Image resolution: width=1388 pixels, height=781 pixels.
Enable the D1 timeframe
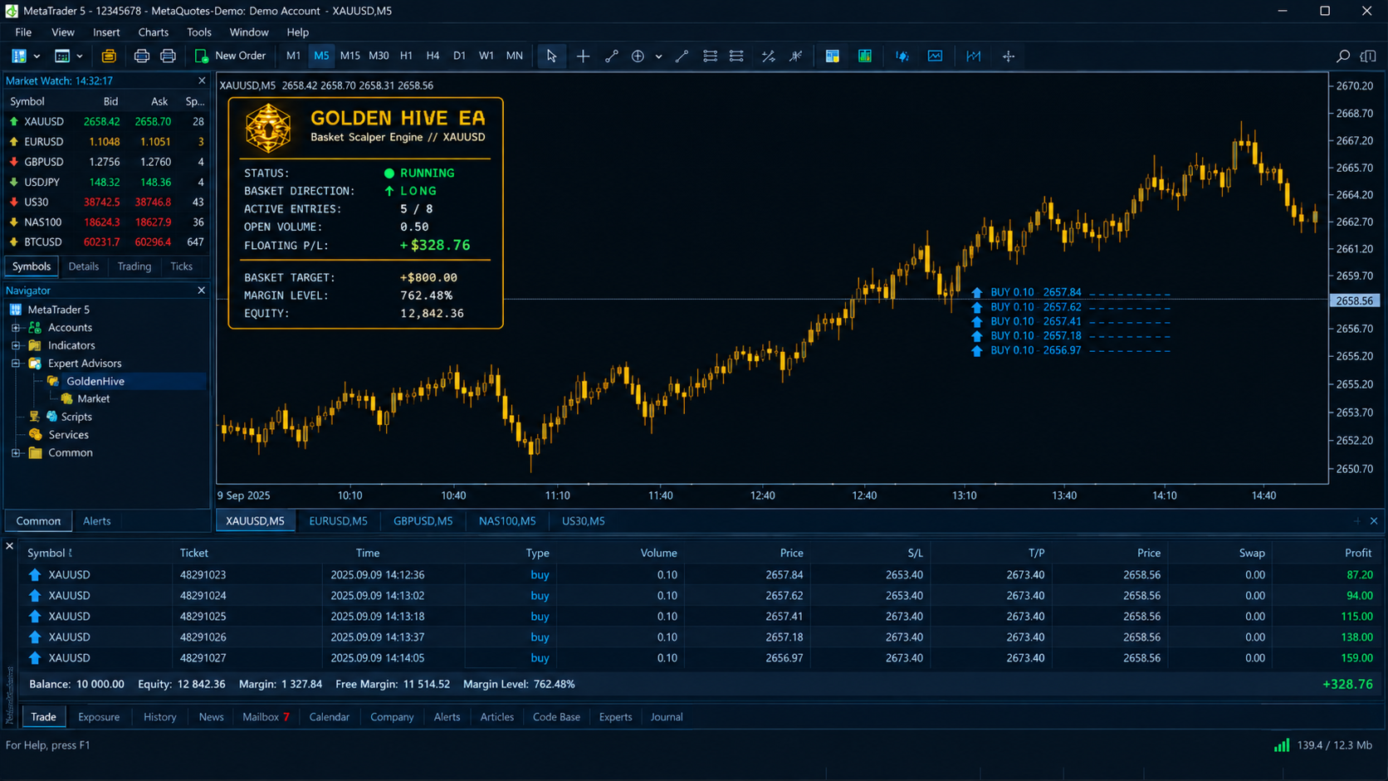click(x=459, y=56)
